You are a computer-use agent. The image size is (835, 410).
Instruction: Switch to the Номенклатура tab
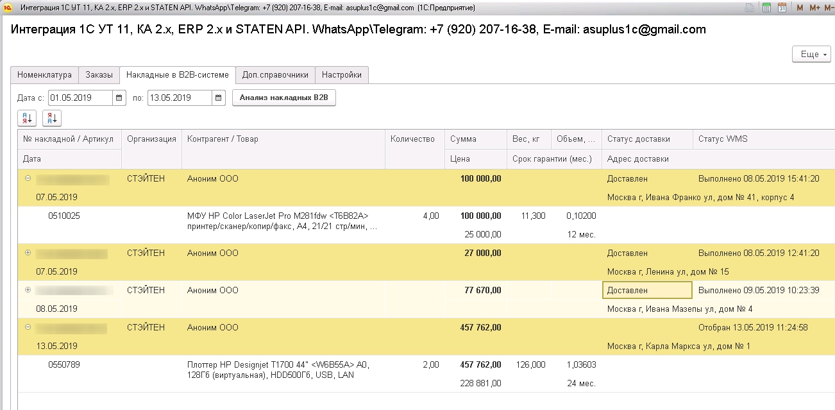(45, 75)
